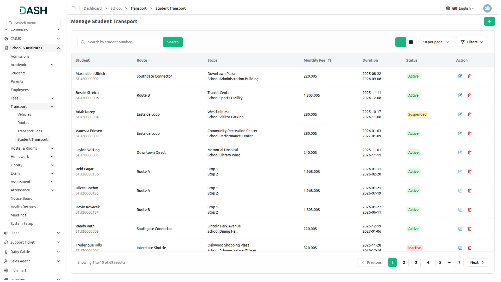This screenshot has width=501, height=282.
Task: Delete Adah Kozey's transport entry
Action: [x=469, y=114]
